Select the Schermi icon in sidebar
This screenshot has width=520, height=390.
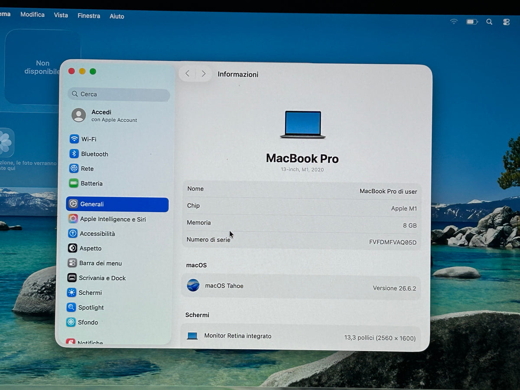(71, 292)
